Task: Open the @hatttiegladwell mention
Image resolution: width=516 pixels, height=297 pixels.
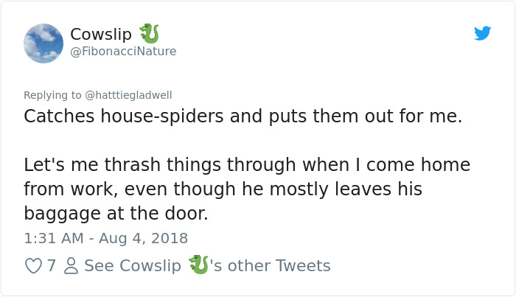Action: point(128,95)
